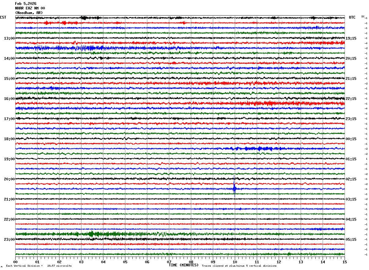Screen dimensions: 369x270
Task: Click the '08' minute tick label
Action: tap(191, 262)
